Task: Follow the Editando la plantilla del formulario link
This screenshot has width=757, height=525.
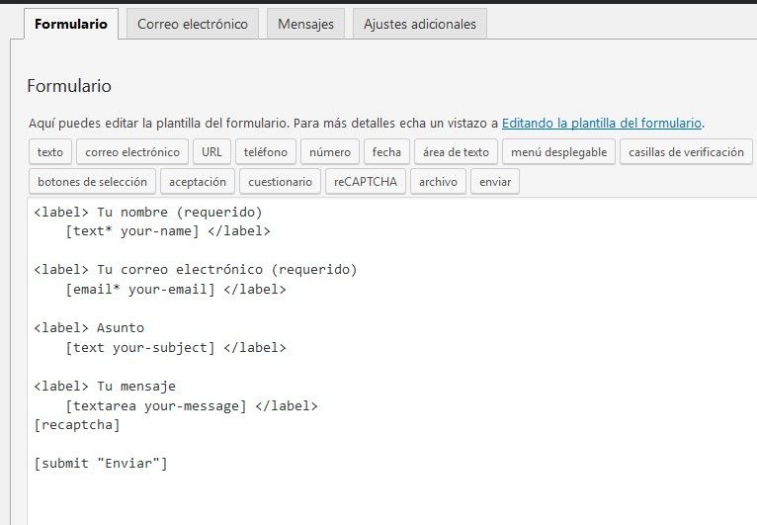Action: coord(602,123)
